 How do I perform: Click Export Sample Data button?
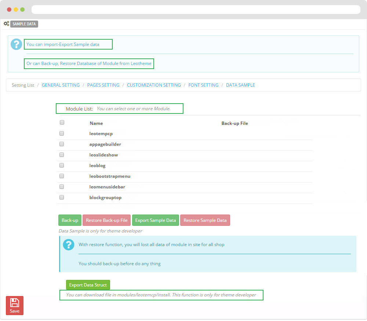156,220
